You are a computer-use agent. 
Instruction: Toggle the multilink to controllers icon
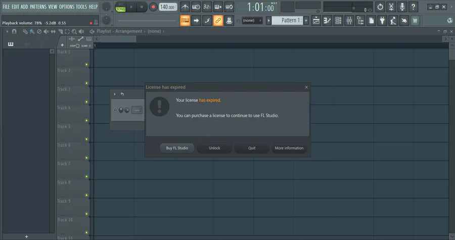pyautogui.click(x=218, y=21)
